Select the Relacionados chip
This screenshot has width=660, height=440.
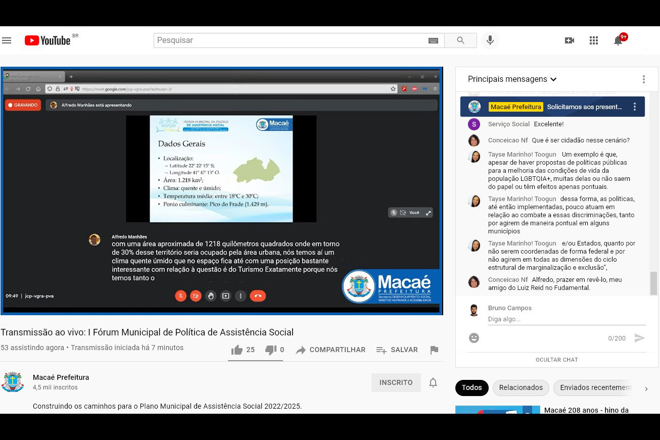521,388
